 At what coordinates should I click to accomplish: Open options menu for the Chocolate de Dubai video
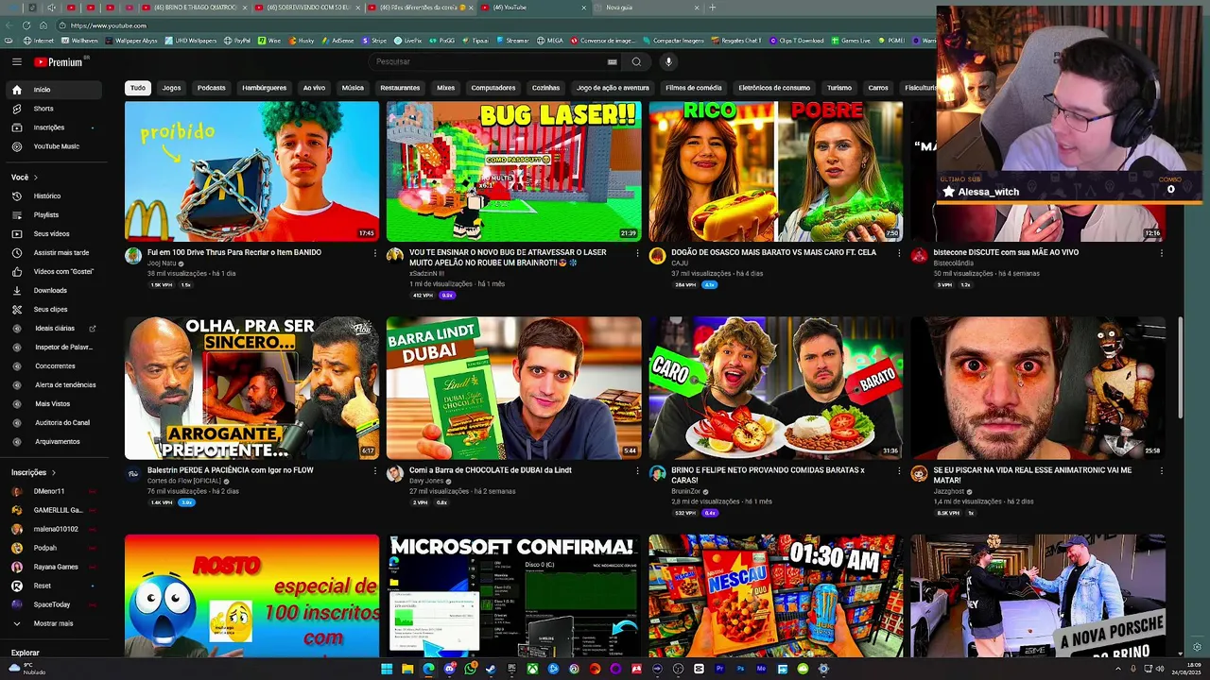[x=637, y=470]
